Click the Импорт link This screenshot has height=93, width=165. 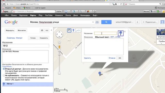[x=19, y=38]
